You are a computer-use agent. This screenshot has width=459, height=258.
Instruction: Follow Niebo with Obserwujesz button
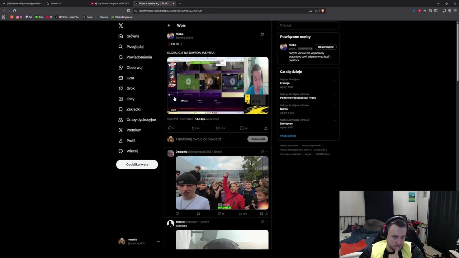pos(326,47)
